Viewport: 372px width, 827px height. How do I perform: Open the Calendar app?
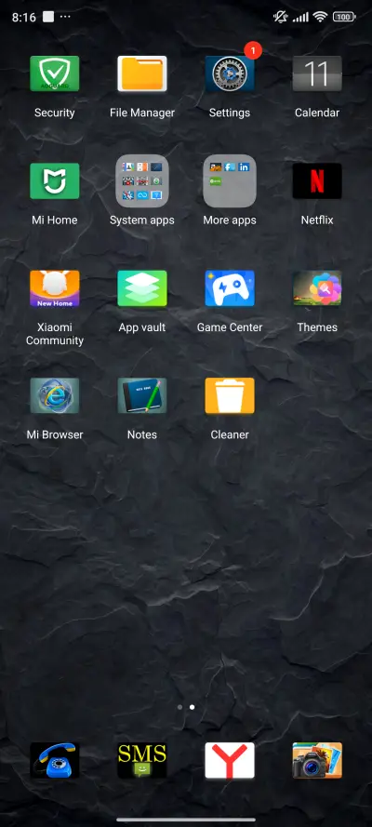[317, 73]
